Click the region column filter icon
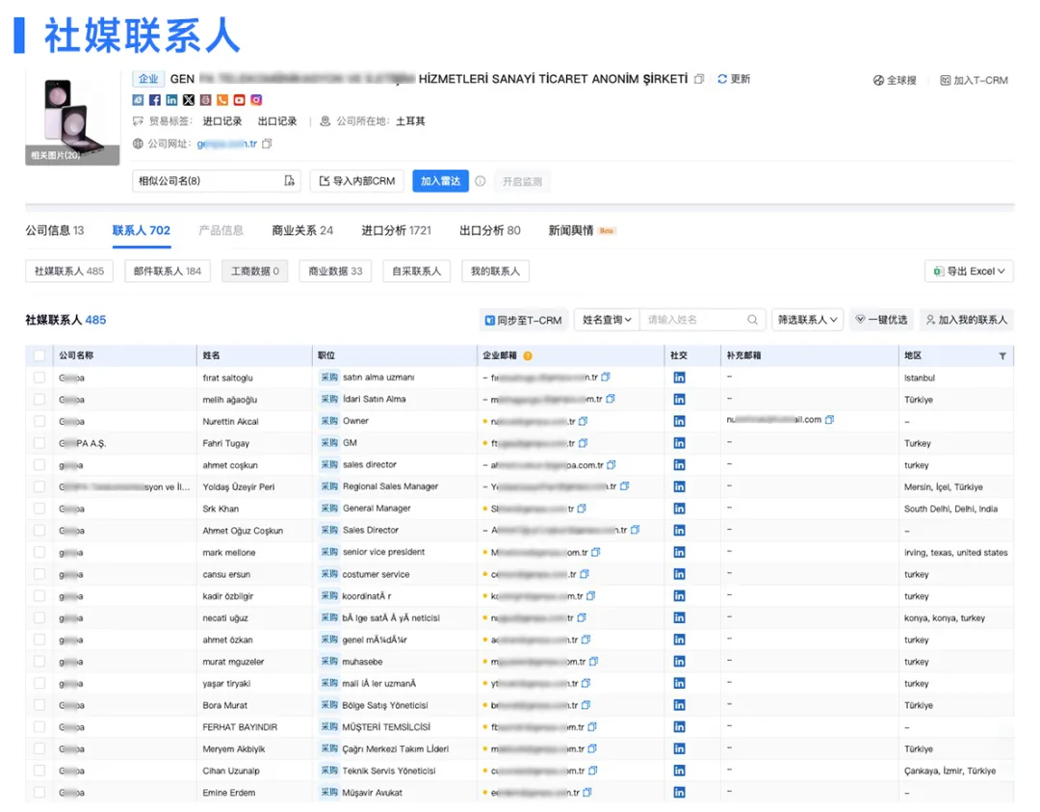Viewport: 1040px width, 812px height. pos(1002,356)
